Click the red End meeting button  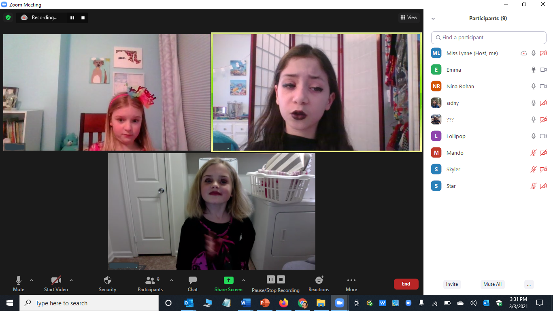point(406,284)
